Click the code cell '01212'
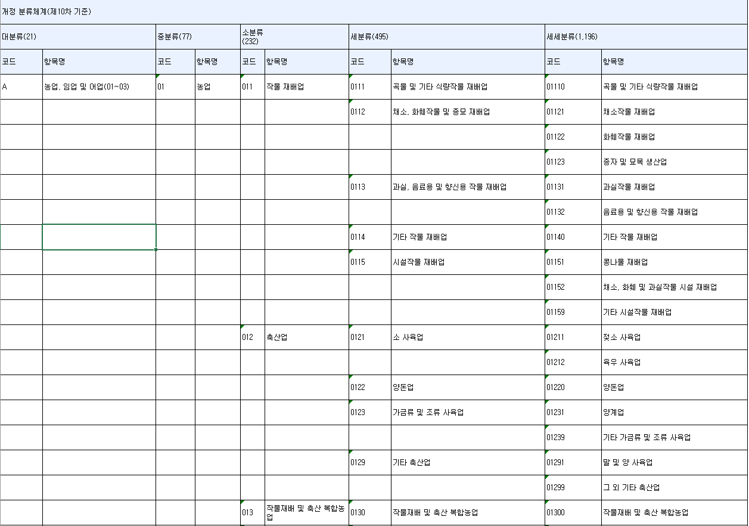Screen dimensions: 749x526 (x=573, y=362)
